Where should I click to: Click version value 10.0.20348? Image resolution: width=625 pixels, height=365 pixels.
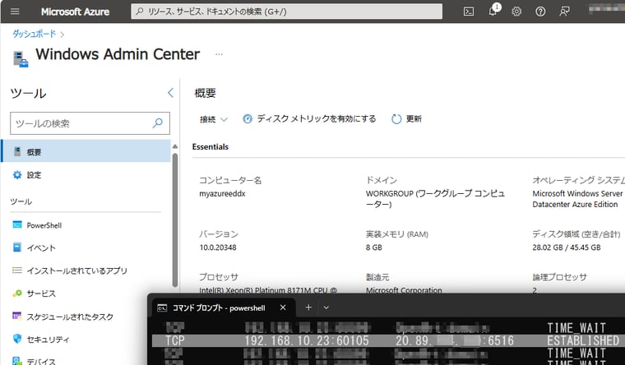coord(218,247)
